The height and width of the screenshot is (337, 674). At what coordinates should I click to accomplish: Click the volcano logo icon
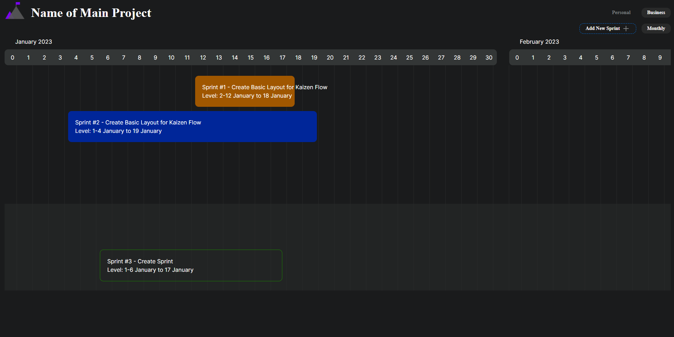click(x=14, y=11)
